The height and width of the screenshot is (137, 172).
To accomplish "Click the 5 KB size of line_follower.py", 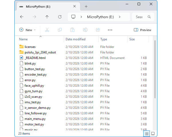I will pyautogui.click(x=144, y=113).
